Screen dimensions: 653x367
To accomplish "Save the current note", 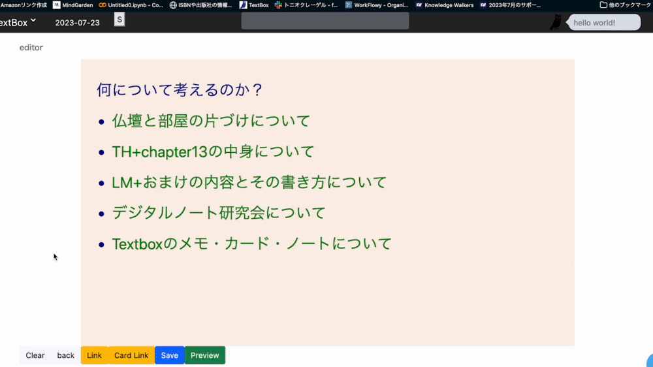I will pos(170,355).
